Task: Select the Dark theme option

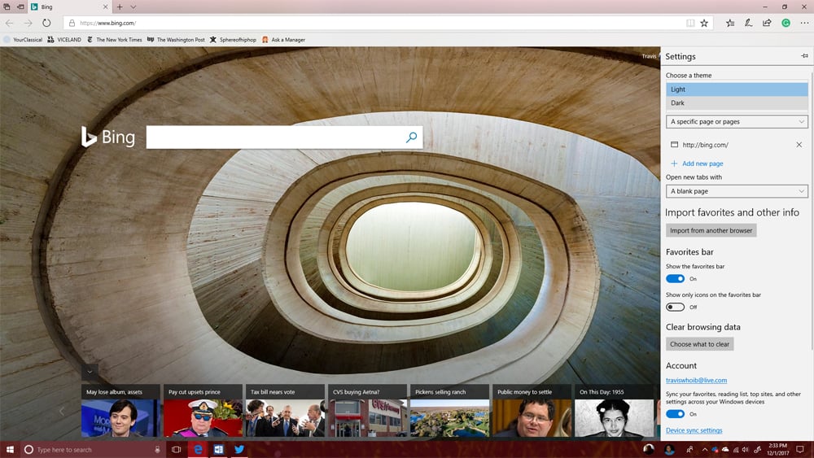Action: pyautogui.click(x=737, y=103)
